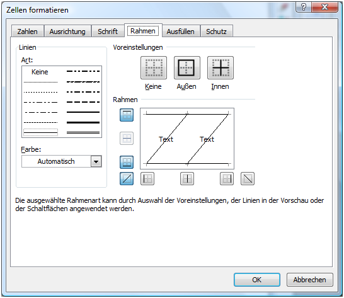Choose the double line style
Image resolution: width=344 pixels, height=298 pixels.
tap(83, 132)
